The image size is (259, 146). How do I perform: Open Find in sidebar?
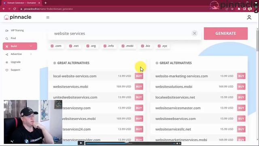click(x=13, y=38)
